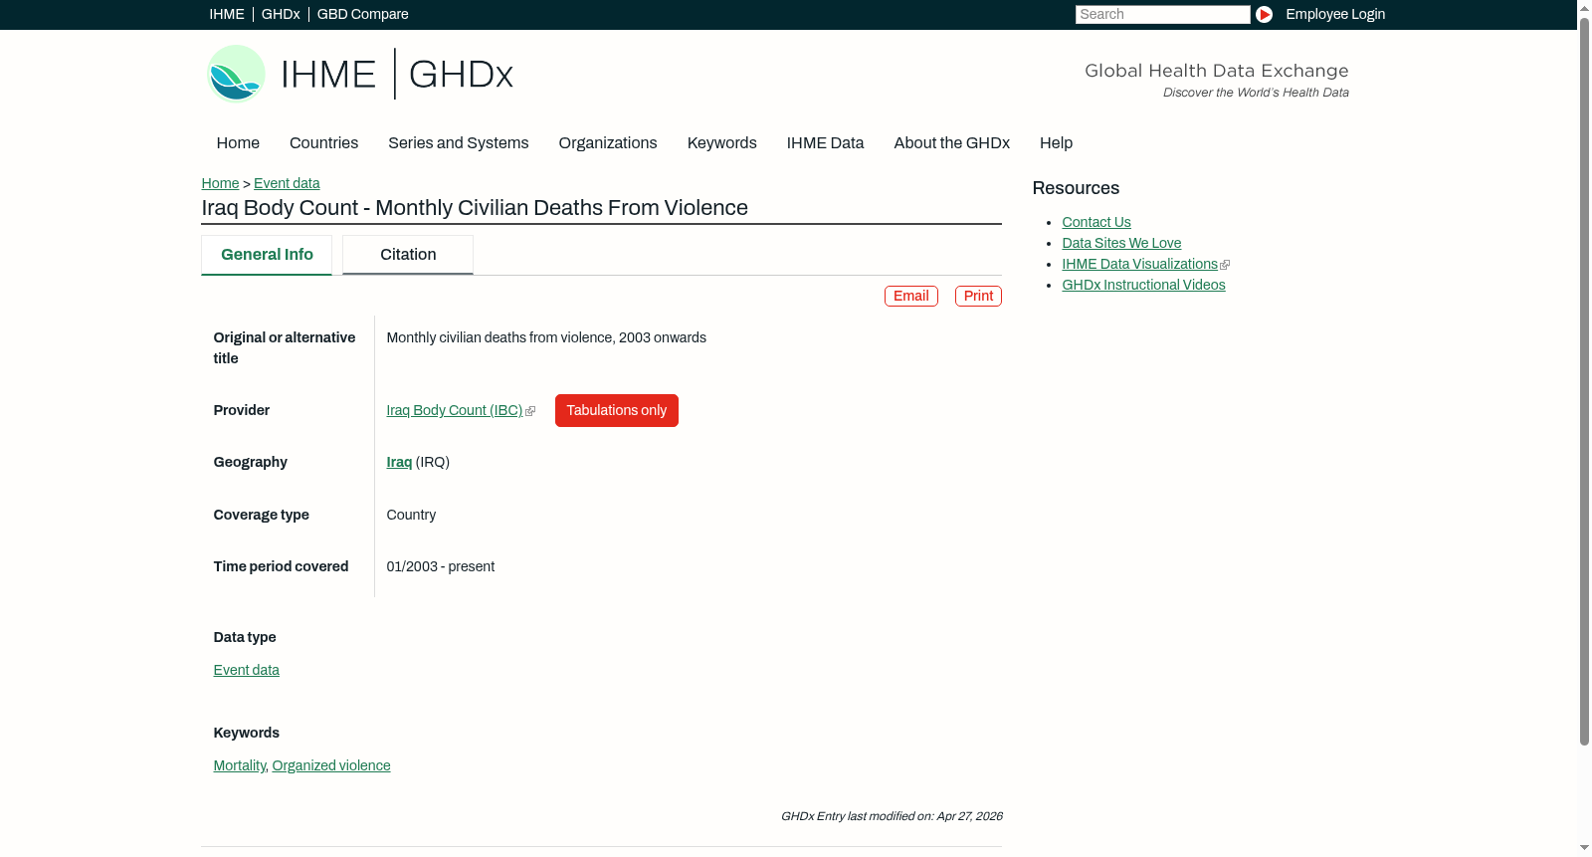1592x857 pixels.
Task: Open Series and Systems menu
Action: point(459,143)
